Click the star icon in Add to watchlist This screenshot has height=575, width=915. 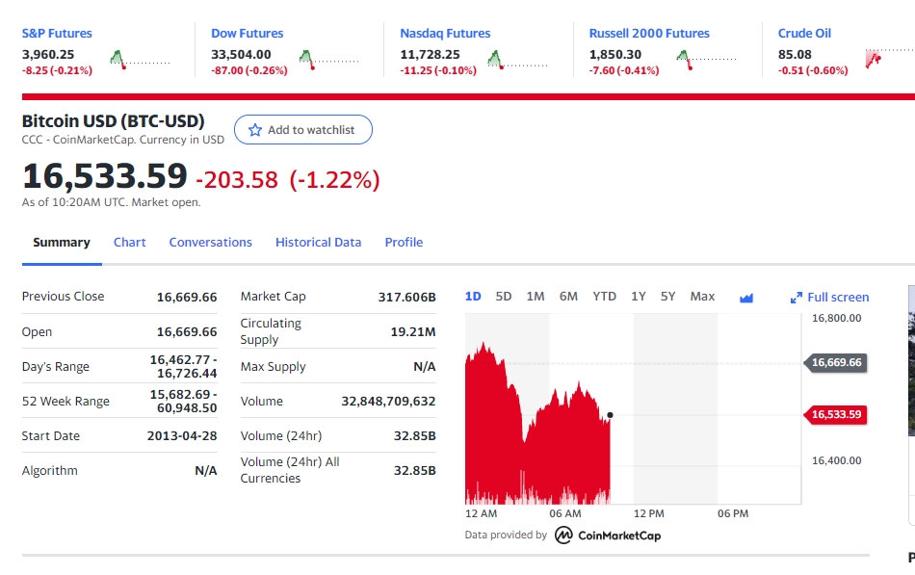255,130
